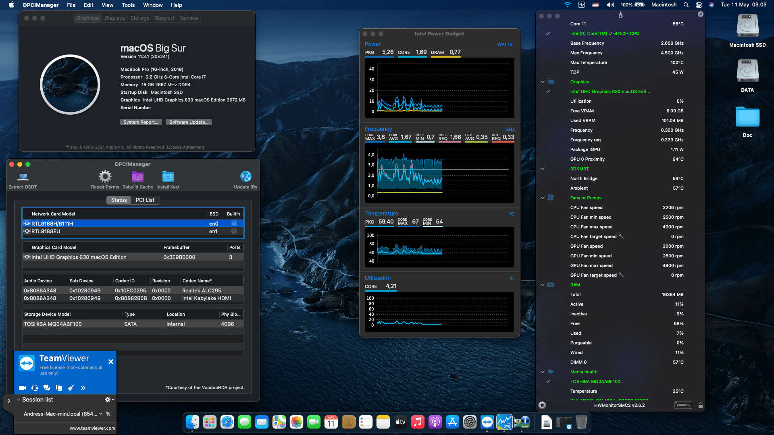Viewport: 774px width, 435px height.
Task: Open DPCIManager from the Dock
Action: tap(522, 422)
